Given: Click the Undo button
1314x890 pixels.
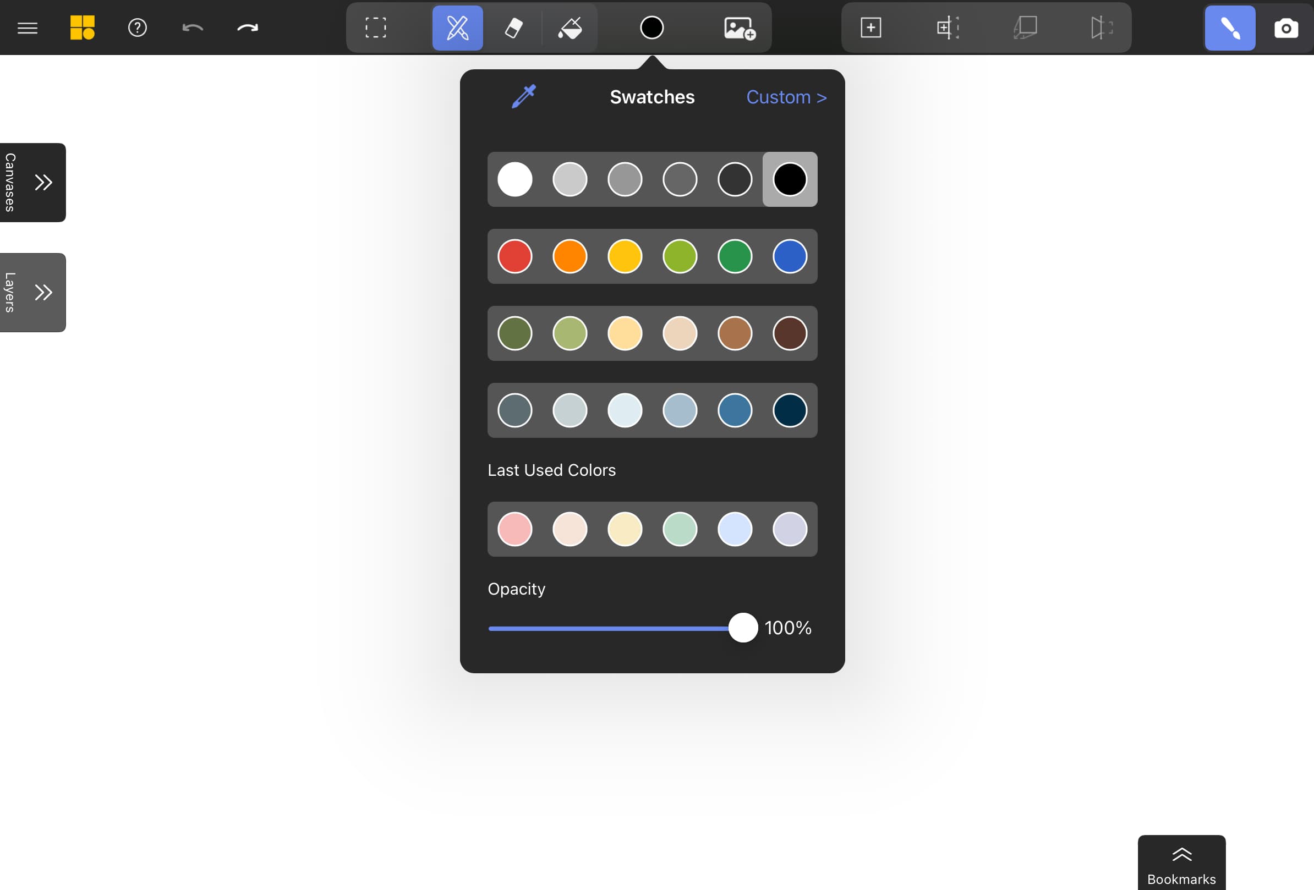Looking at the screenshot, I should [191, 27].
